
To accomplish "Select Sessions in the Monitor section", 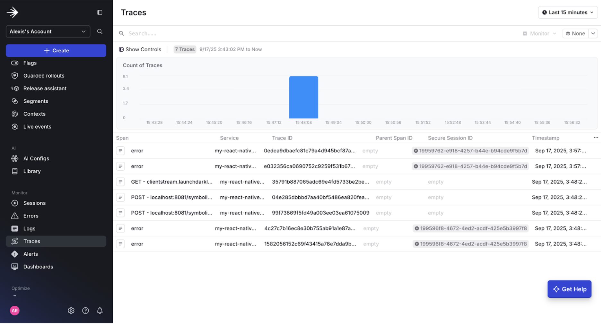I will [15, 203].
